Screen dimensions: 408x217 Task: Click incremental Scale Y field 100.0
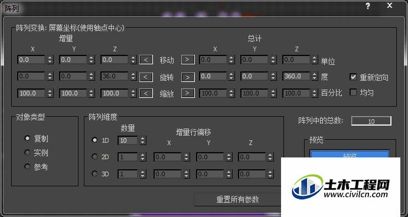(x=73, y=93)
